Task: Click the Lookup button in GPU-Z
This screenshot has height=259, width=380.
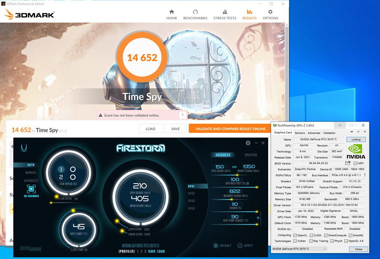Action: 356,140
